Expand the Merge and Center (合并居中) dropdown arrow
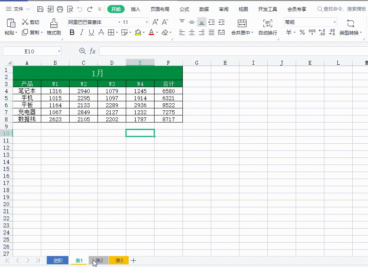Viewport: 368px width, 267px height. pyautogui.click(x=252, y=33)
